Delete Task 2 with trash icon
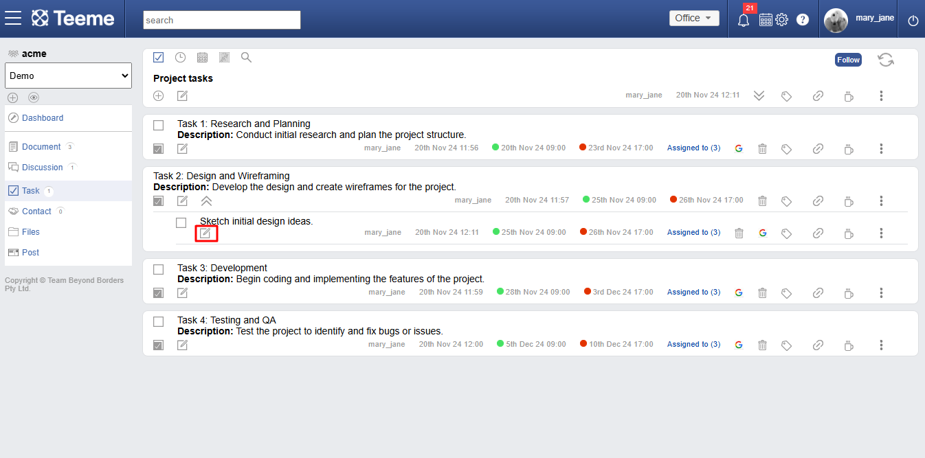 (x=762, y=201)
